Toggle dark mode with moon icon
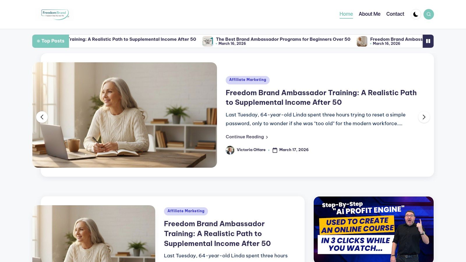This screenshot has height=262, width=466. pyautogui.click(x=416, y=14)
